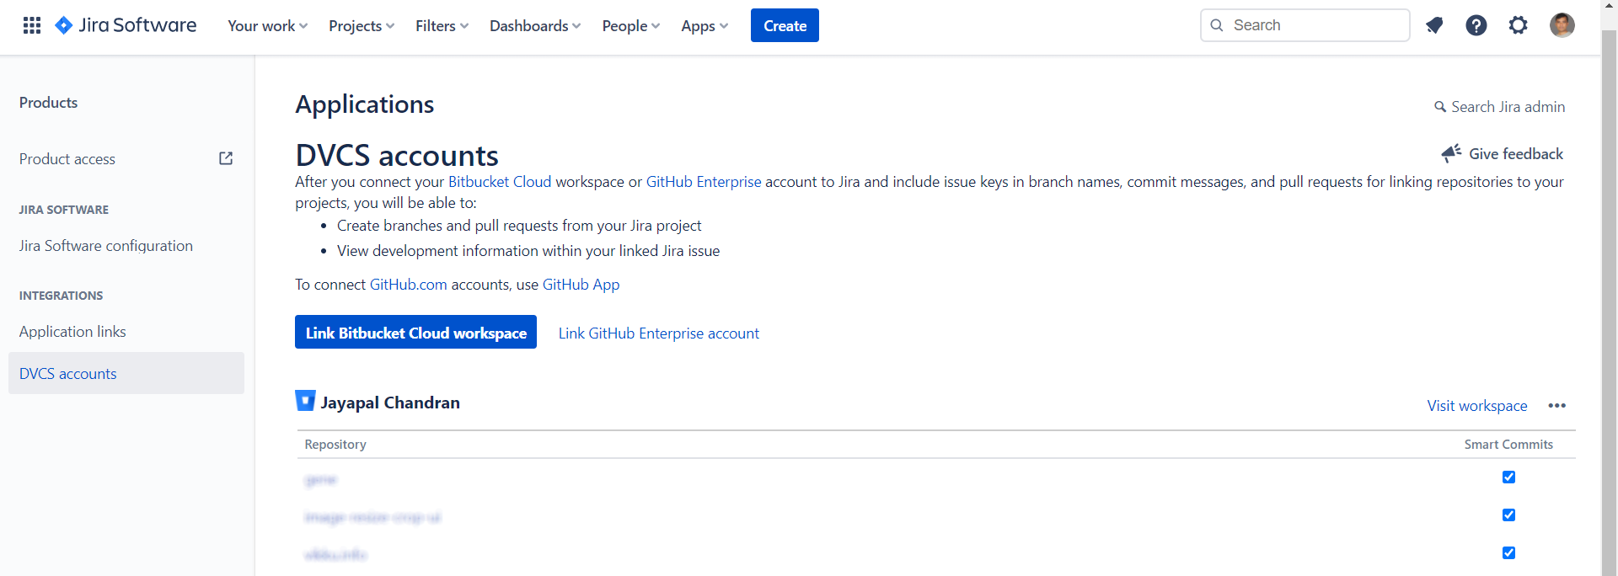Open the third blurred repository link
The image size is (1618, 576).
pos(335,555)
